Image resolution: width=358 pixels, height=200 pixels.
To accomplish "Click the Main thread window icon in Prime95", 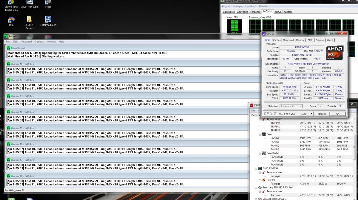I will (x=8, y=48).
